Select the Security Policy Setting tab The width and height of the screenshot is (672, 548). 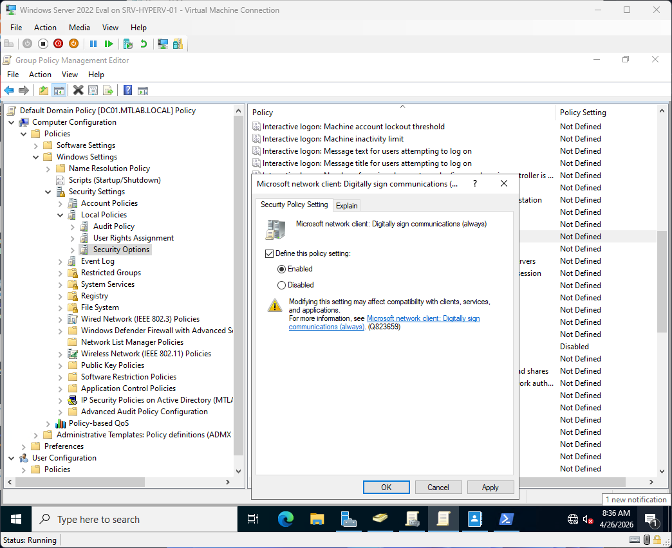click(294, 205)
